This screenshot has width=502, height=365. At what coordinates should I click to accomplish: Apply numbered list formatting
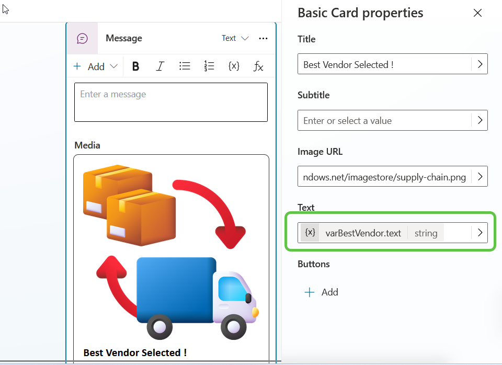209,66
